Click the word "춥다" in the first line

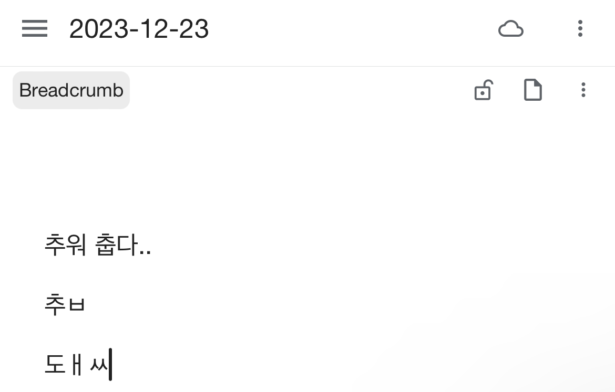(116, 246)
